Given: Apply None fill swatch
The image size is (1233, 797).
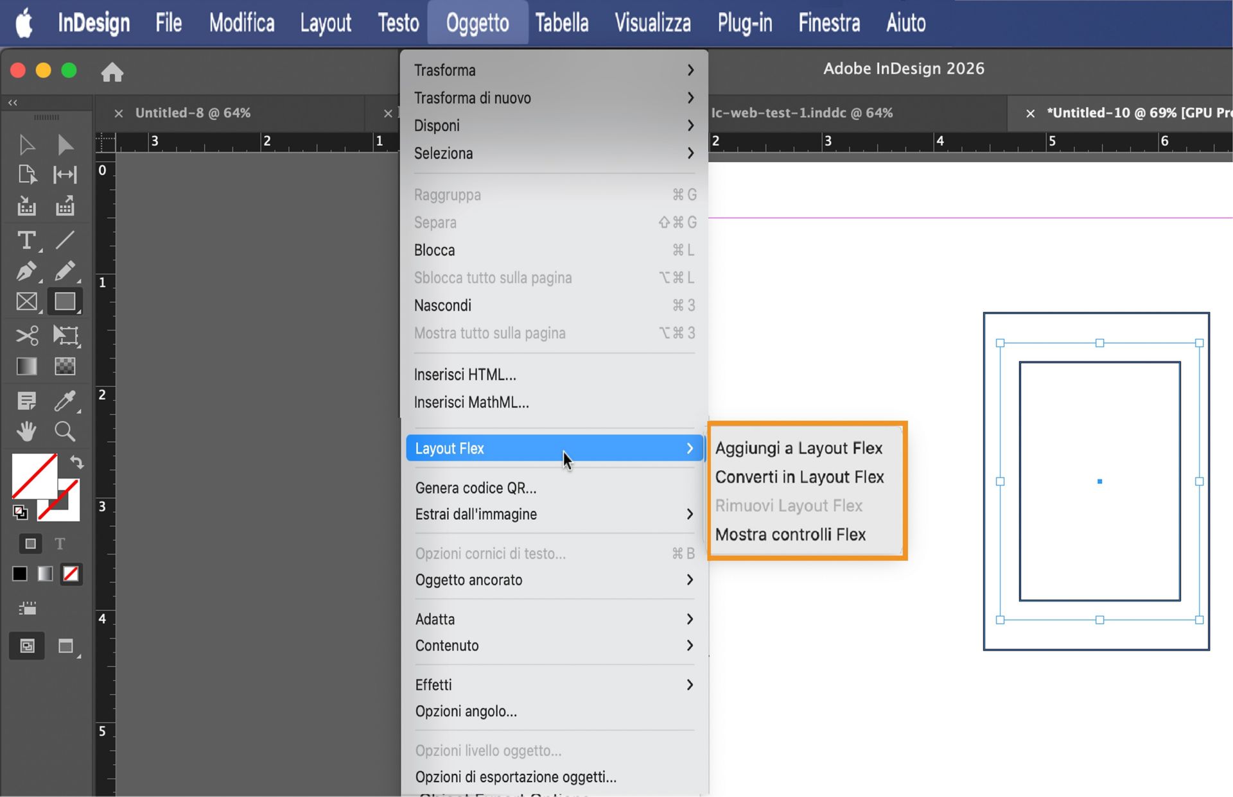Looking at the screenshot, I should click(71, 574).
